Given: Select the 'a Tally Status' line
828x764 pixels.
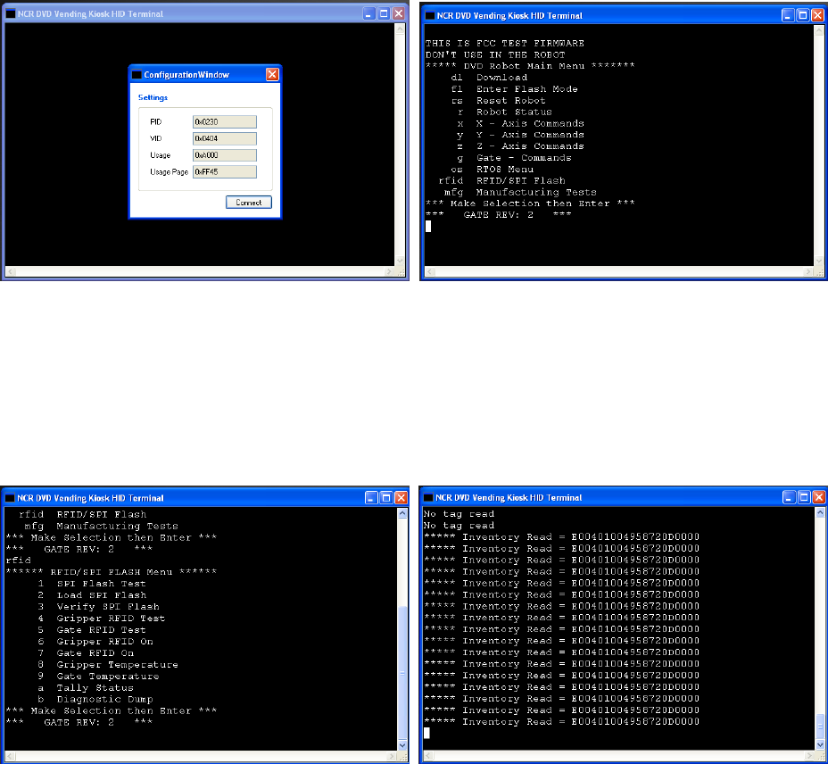Looking at the screenshot, I should click(x=86, y=688).
